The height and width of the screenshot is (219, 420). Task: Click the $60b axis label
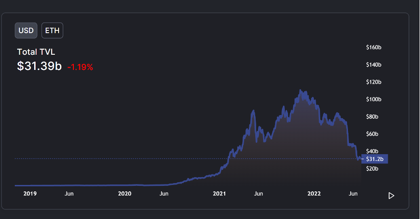click(372, 134)
